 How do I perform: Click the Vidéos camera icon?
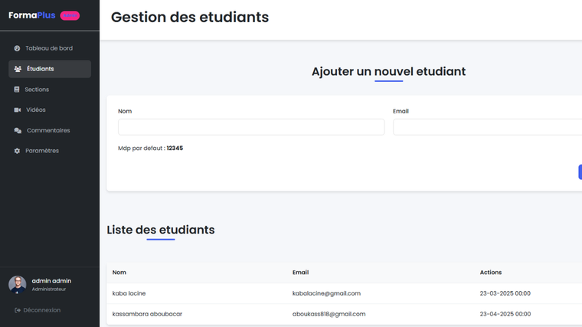tap(18, 110)
